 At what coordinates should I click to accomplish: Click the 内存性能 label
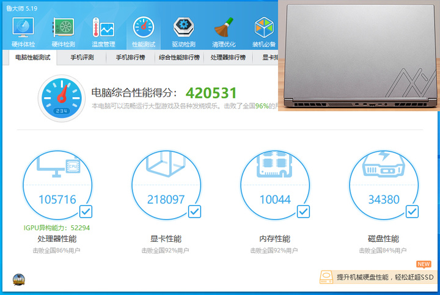pyautogui.click(x=275, y=239)
